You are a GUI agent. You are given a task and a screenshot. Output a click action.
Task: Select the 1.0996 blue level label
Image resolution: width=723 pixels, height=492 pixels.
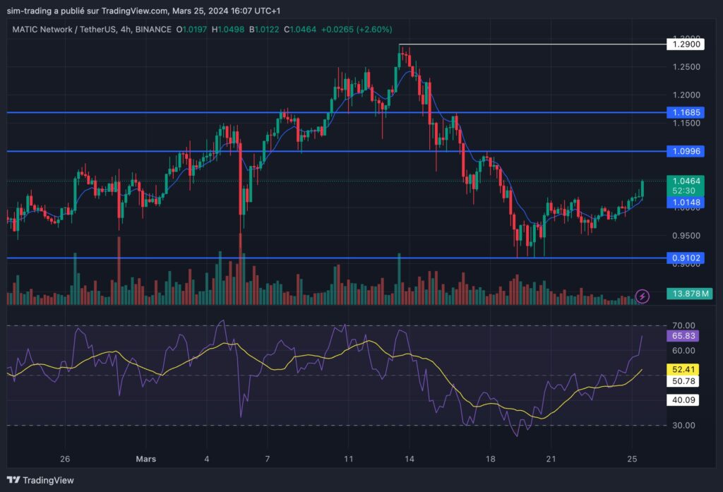[685, 151]
